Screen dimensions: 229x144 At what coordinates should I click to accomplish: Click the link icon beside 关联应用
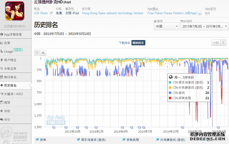2,68
